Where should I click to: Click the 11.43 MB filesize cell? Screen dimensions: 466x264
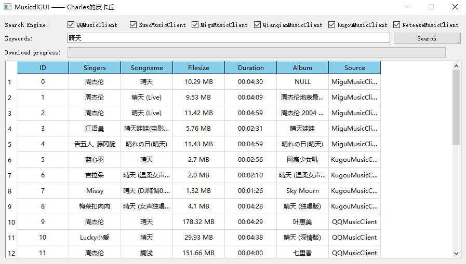[x=198, y=144]
